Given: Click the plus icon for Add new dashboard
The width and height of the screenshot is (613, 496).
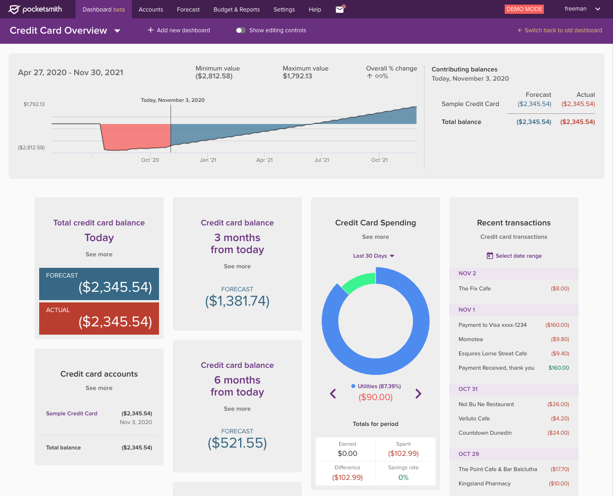Looking at the screenshot, I should point(150,30).
